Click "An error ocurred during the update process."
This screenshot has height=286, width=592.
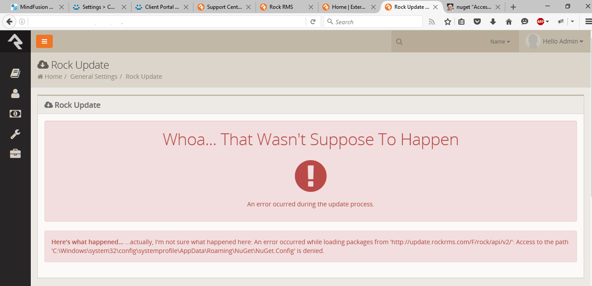click(x=311, y=204)
